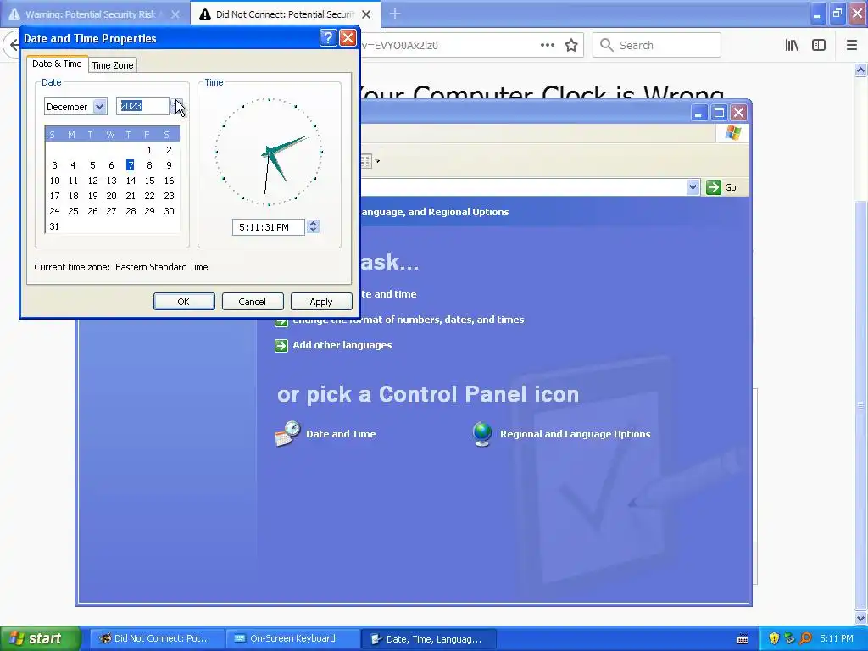
Task: Click the Views icon in the Control Panel toolbar
Action: (x=368, y=161)
